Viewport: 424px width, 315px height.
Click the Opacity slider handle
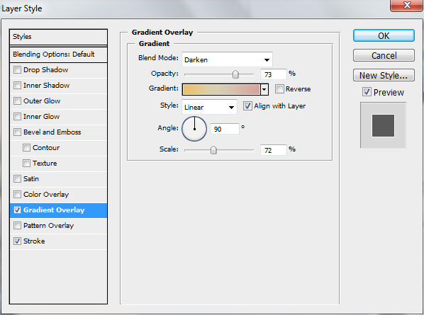[x=235, y=74]
